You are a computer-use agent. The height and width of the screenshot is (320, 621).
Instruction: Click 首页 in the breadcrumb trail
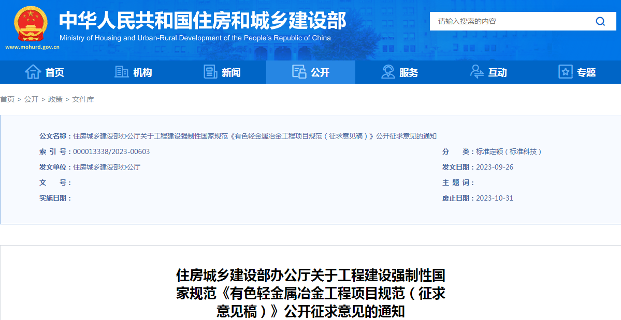(7, 99)
